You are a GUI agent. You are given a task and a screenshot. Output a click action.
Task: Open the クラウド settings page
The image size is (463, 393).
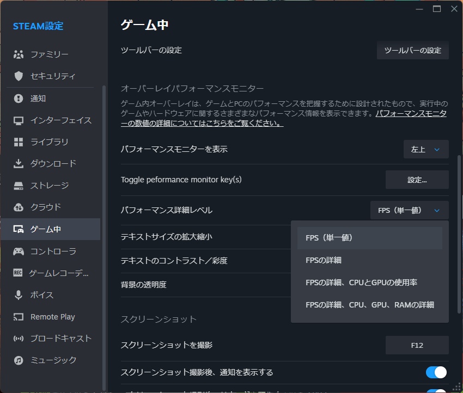[x=51, y=207]
